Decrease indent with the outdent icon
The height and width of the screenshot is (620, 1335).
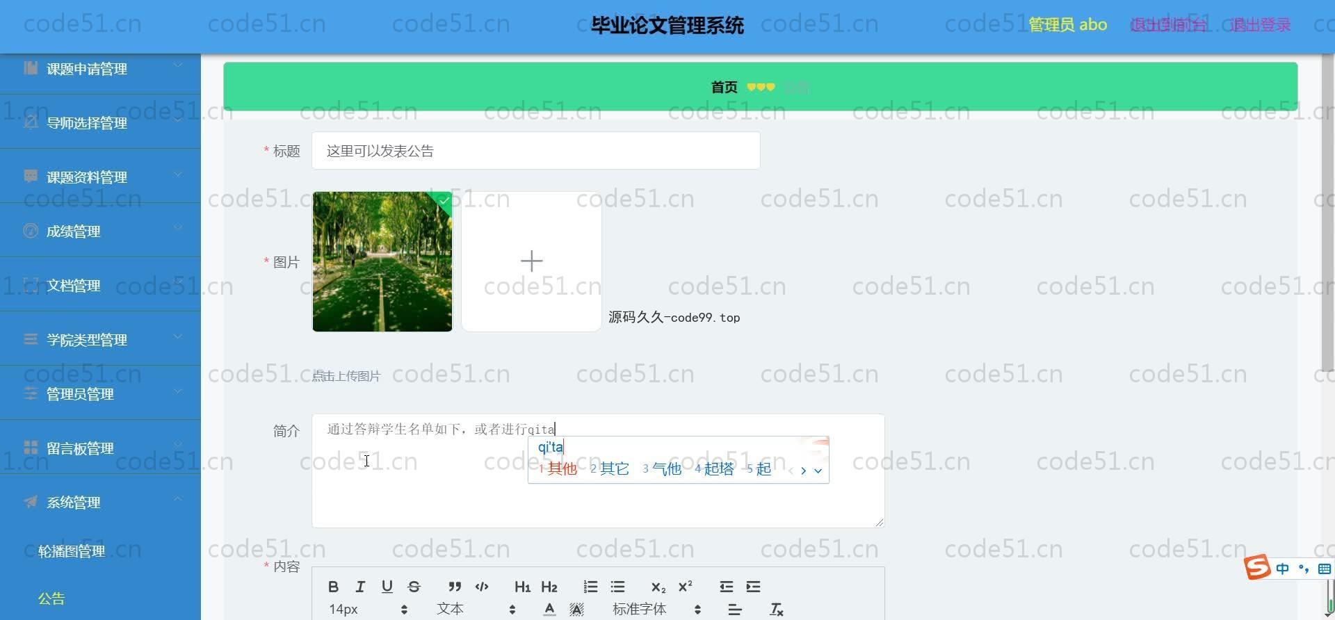(727, 587)
